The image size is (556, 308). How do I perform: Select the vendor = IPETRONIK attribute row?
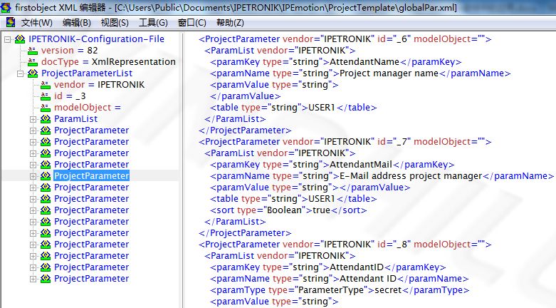(x=99, y=85)
